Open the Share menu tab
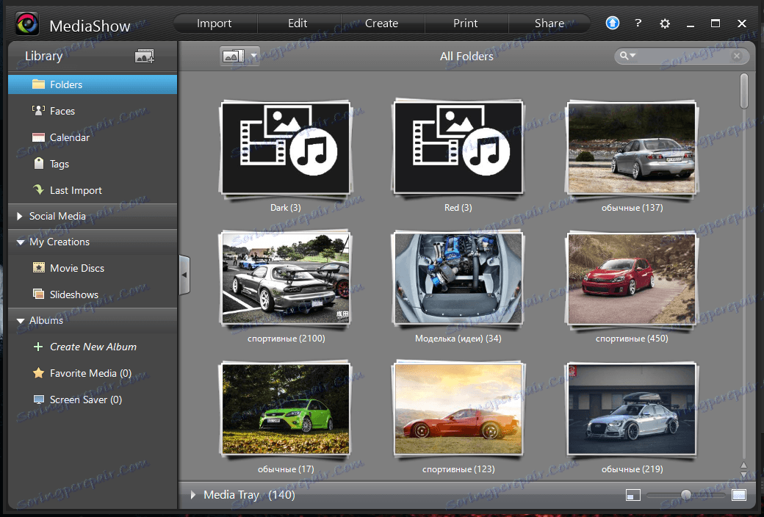The height and width of the screenshot is (517, 764). pos(549,23)
